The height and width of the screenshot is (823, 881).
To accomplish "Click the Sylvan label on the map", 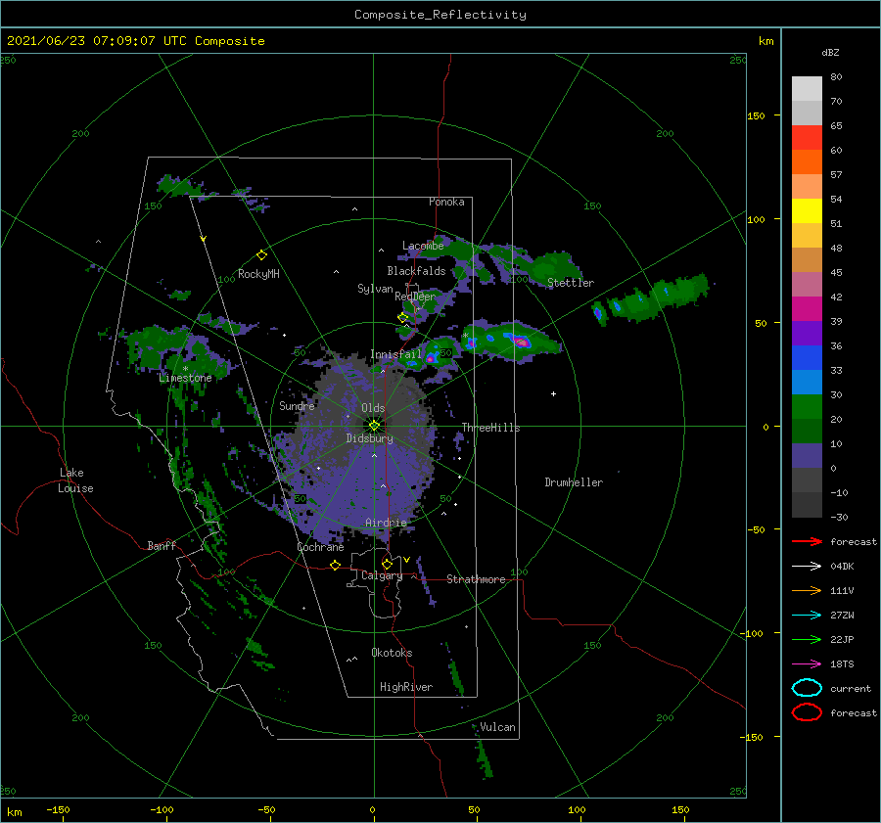I will click(x=375, y=289).
